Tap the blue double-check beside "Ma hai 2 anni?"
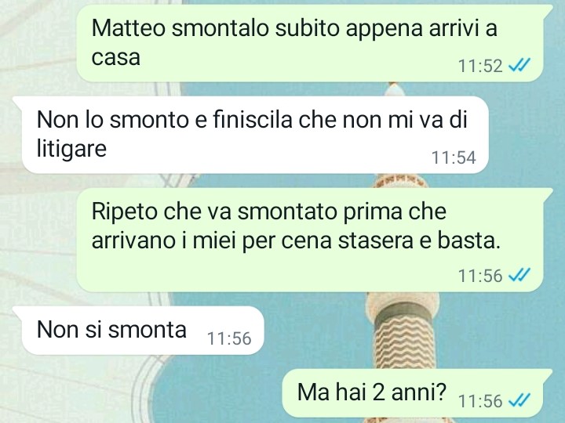 pyautogui.click(x=519, y=400)
